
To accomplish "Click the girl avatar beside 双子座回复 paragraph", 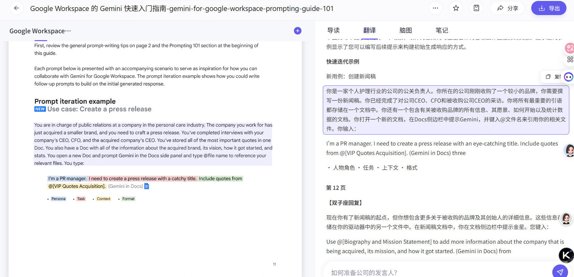I will click(566, 219).
